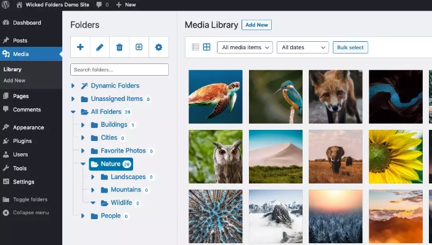Open the All dates dropdown
Viewport: 432px width, 245px height.
(x=303, y=47)
